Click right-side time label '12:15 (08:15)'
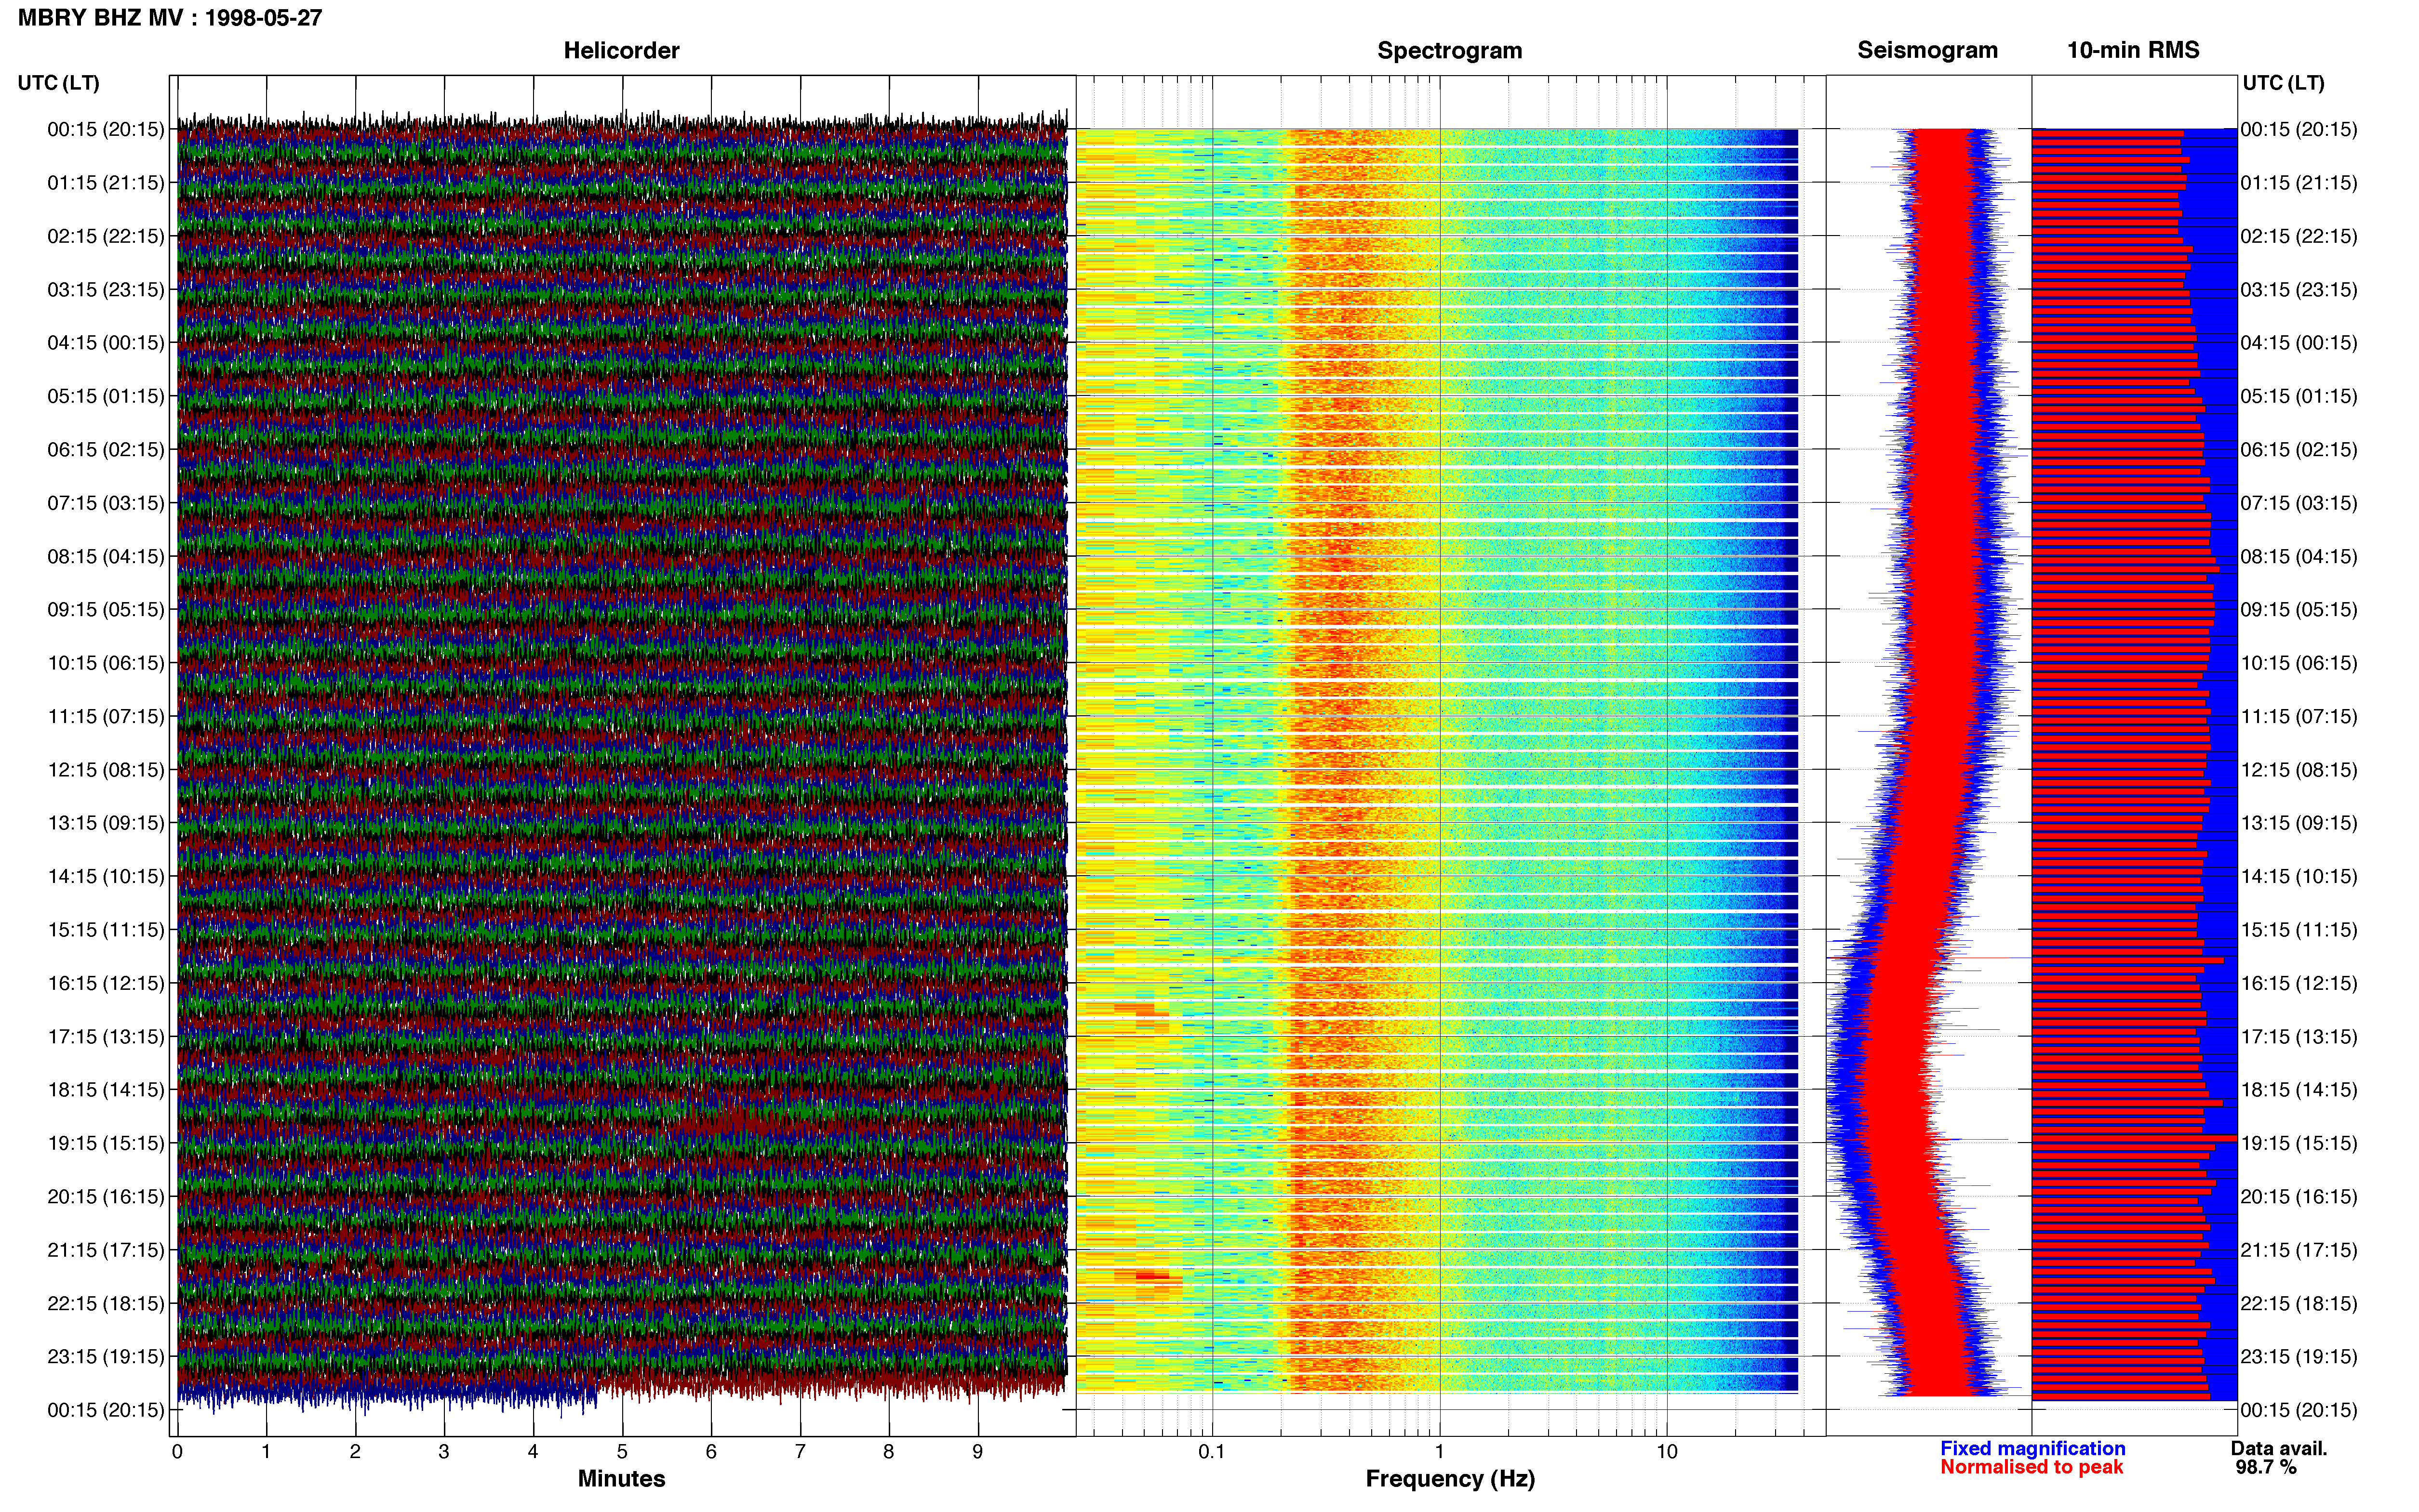This screenshot has height=1512, width=2419. (x=2299, y=770)
